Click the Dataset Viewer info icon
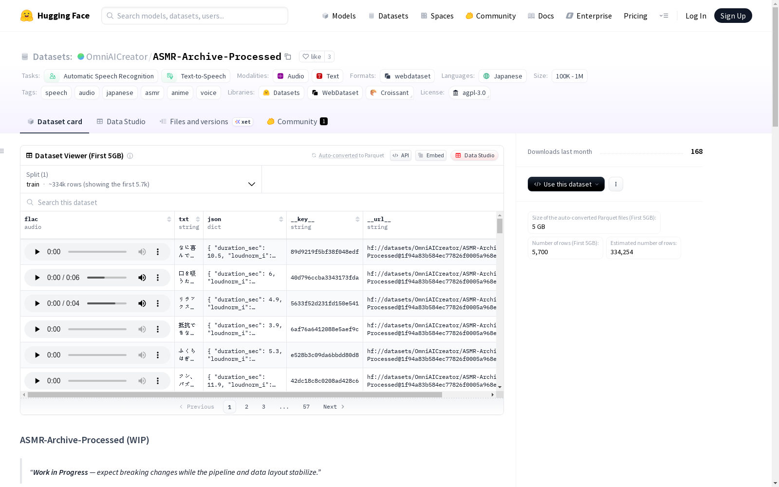Screen dimensions: 779x487 coord(130,156)
